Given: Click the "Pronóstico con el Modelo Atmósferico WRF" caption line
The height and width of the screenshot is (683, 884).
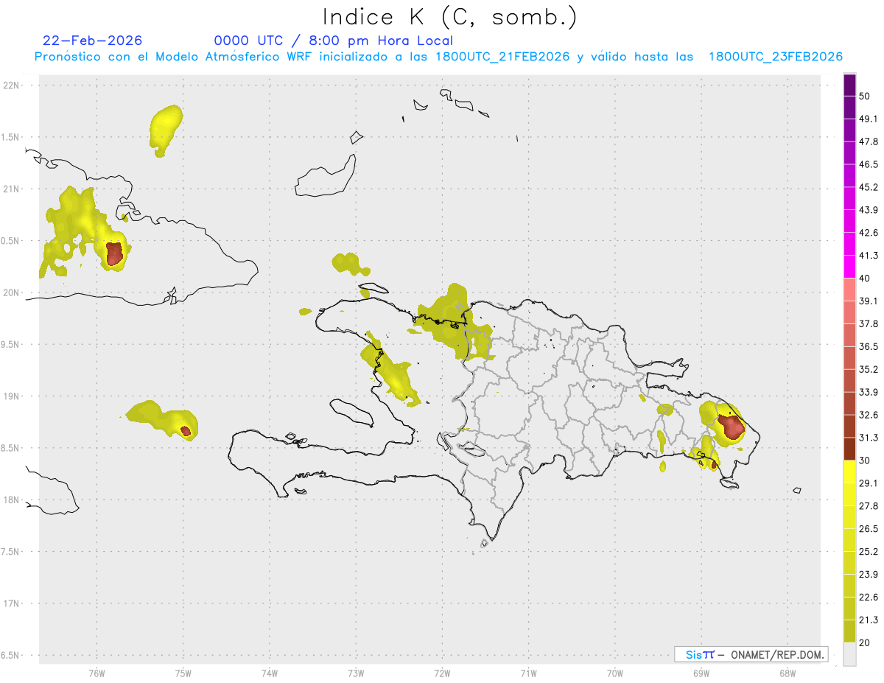Looking at the screenshot, I should [x=438, y=57].
